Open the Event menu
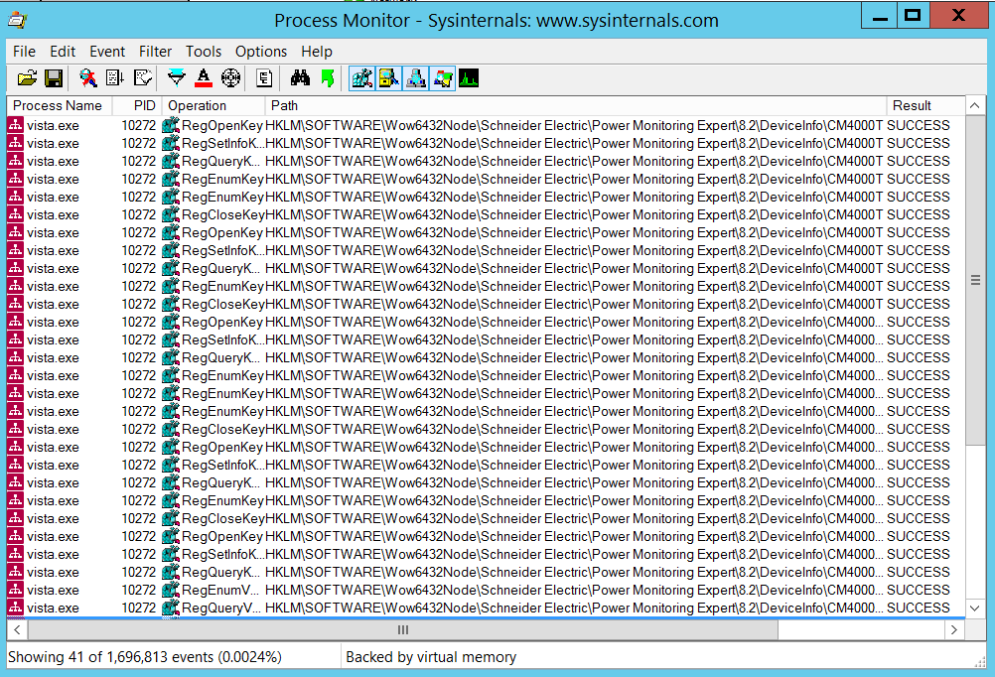Viewport: 995px width, 677px height. click(107, 52)
